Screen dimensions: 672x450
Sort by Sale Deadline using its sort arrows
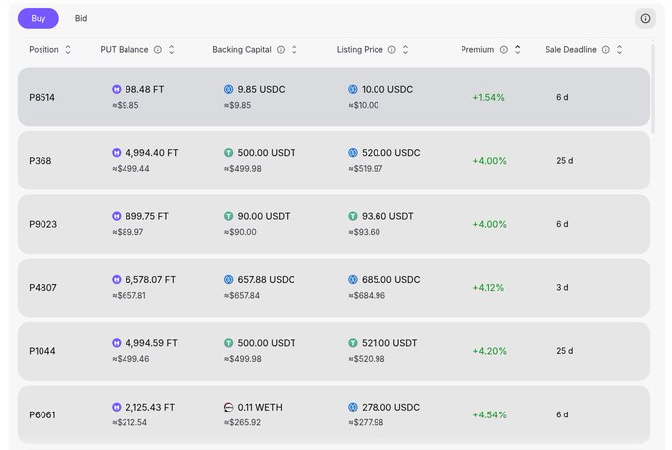(619, 50)
